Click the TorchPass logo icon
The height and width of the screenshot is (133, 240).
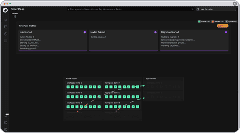(x=6, y=10)
